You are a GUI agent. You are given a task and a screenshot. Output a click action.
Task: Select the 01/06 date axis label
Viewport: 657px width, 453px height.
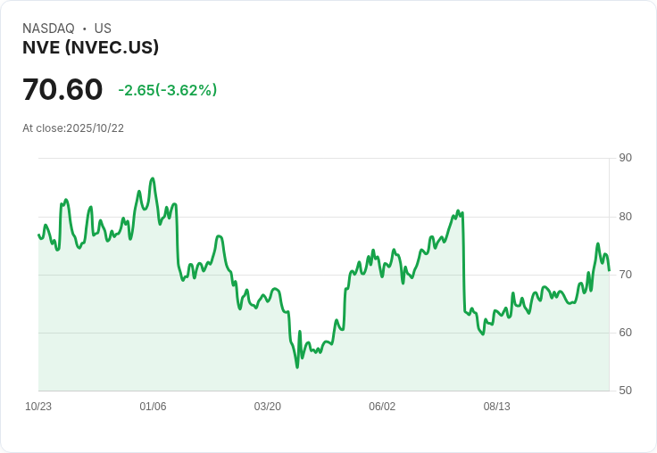point(153,407)
